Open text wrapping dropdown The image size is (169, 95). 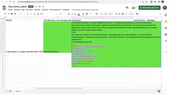pyautogui.click(x=106, y=14)
